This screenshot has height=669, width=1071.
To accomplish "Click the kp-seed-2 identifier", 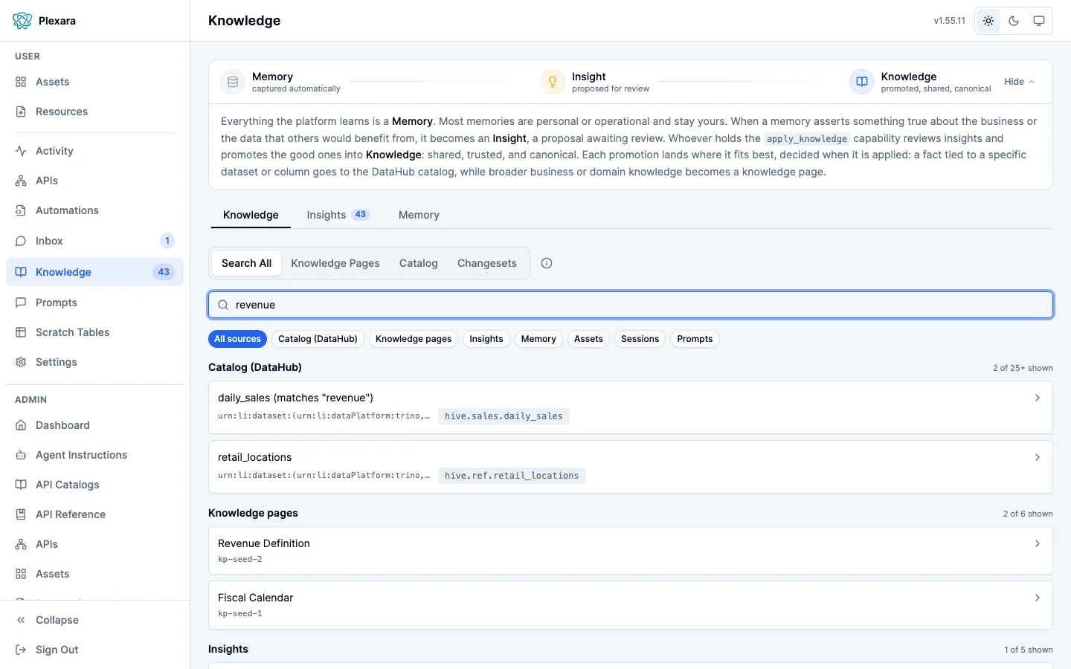I will click(x=240, y=559).
